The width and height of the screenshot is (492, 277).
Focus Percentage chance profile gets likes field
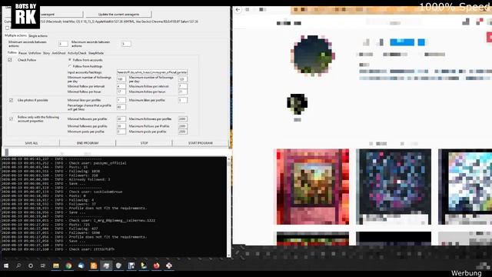coord(121,107)
